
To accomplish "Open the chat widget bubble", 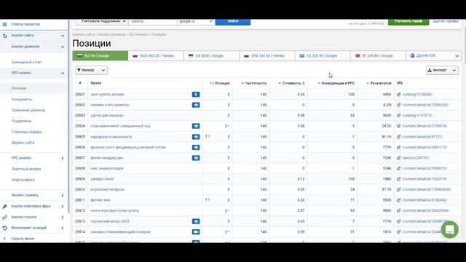I will [x=450, y=229].
